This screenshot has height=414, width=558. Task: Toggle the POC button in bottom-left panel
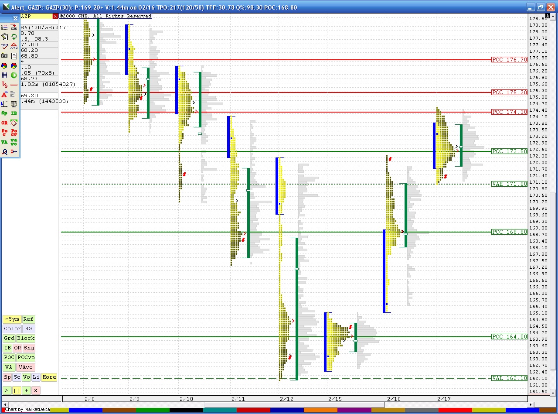[x=9, y=357]
